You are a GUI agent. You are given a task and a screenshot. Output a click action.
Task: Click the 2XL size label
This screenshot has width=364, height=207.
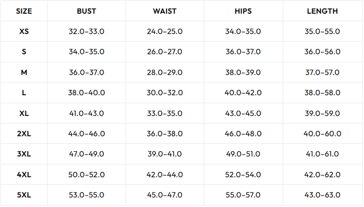click(24, 134)
